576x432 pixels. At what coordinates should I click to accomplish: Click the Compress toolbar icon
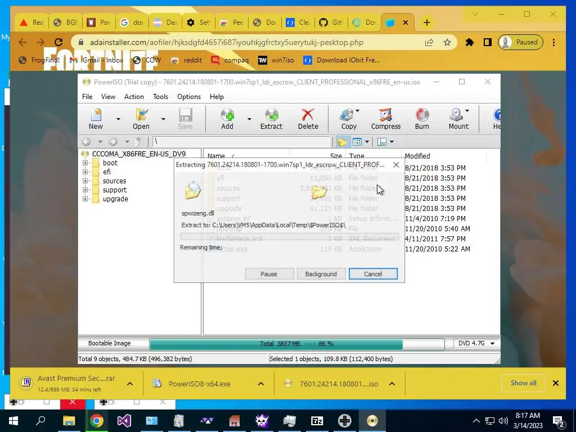click(x=386, y=119)
